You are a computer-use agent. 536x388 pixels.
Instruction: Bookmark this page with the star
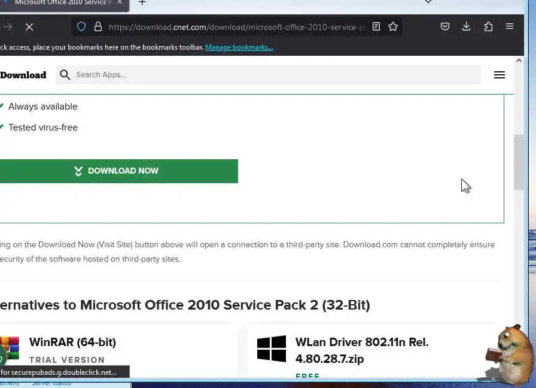point(393,27)
